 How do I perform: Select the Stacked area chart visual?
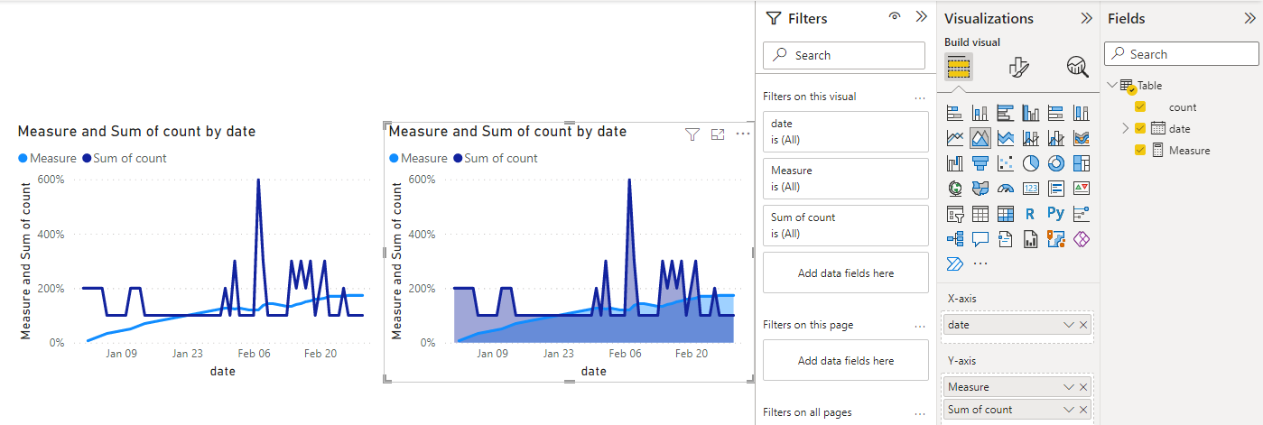(1006, 138)
